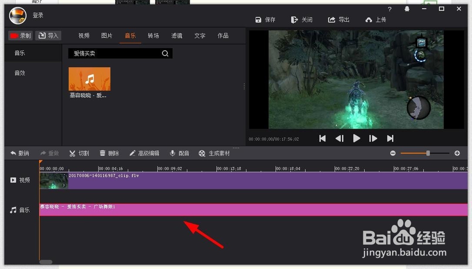Switch to the 视频 tab
The width and height of the screenshot is (472, 269).
(84, 35)
